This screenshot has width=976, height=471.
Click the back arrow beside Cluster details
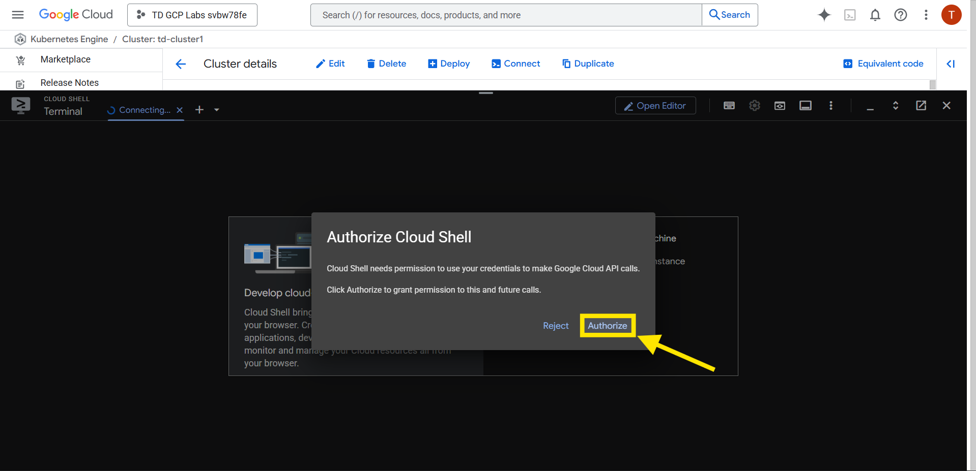pos(181,64)
